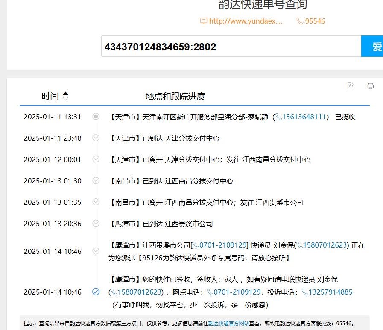
Task: Open the 韵达快递官方网站 link in the tip
Action: (x=228, y=324)
